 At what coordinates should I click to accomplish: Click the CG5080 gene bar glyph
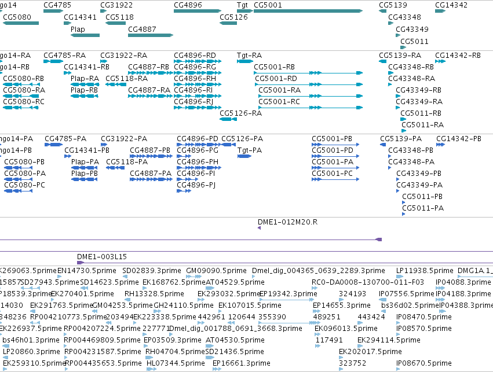[21, 23]
